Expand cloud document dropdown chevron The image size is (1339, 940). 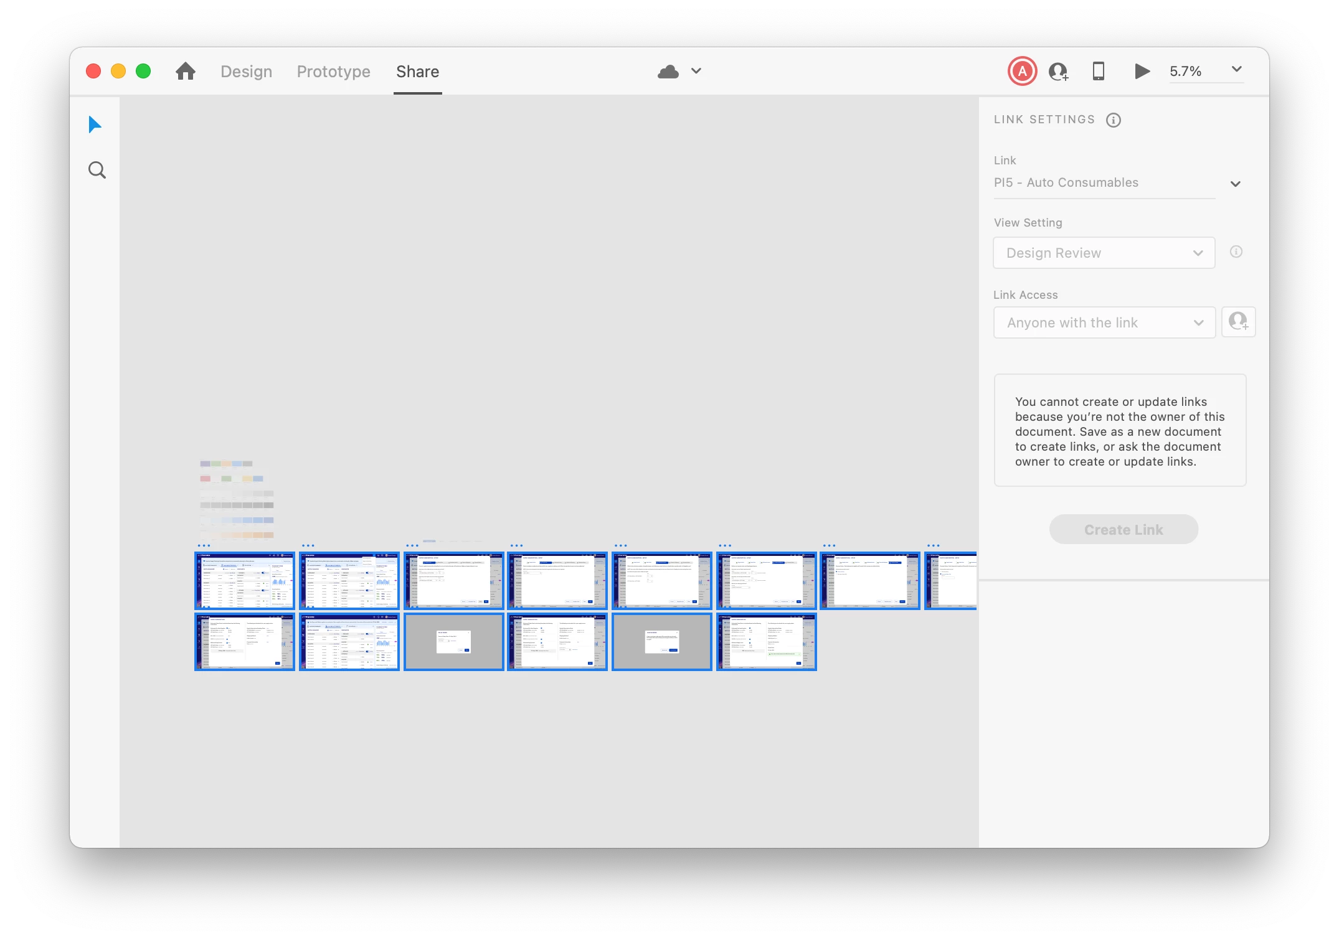(x=696, y=71)
